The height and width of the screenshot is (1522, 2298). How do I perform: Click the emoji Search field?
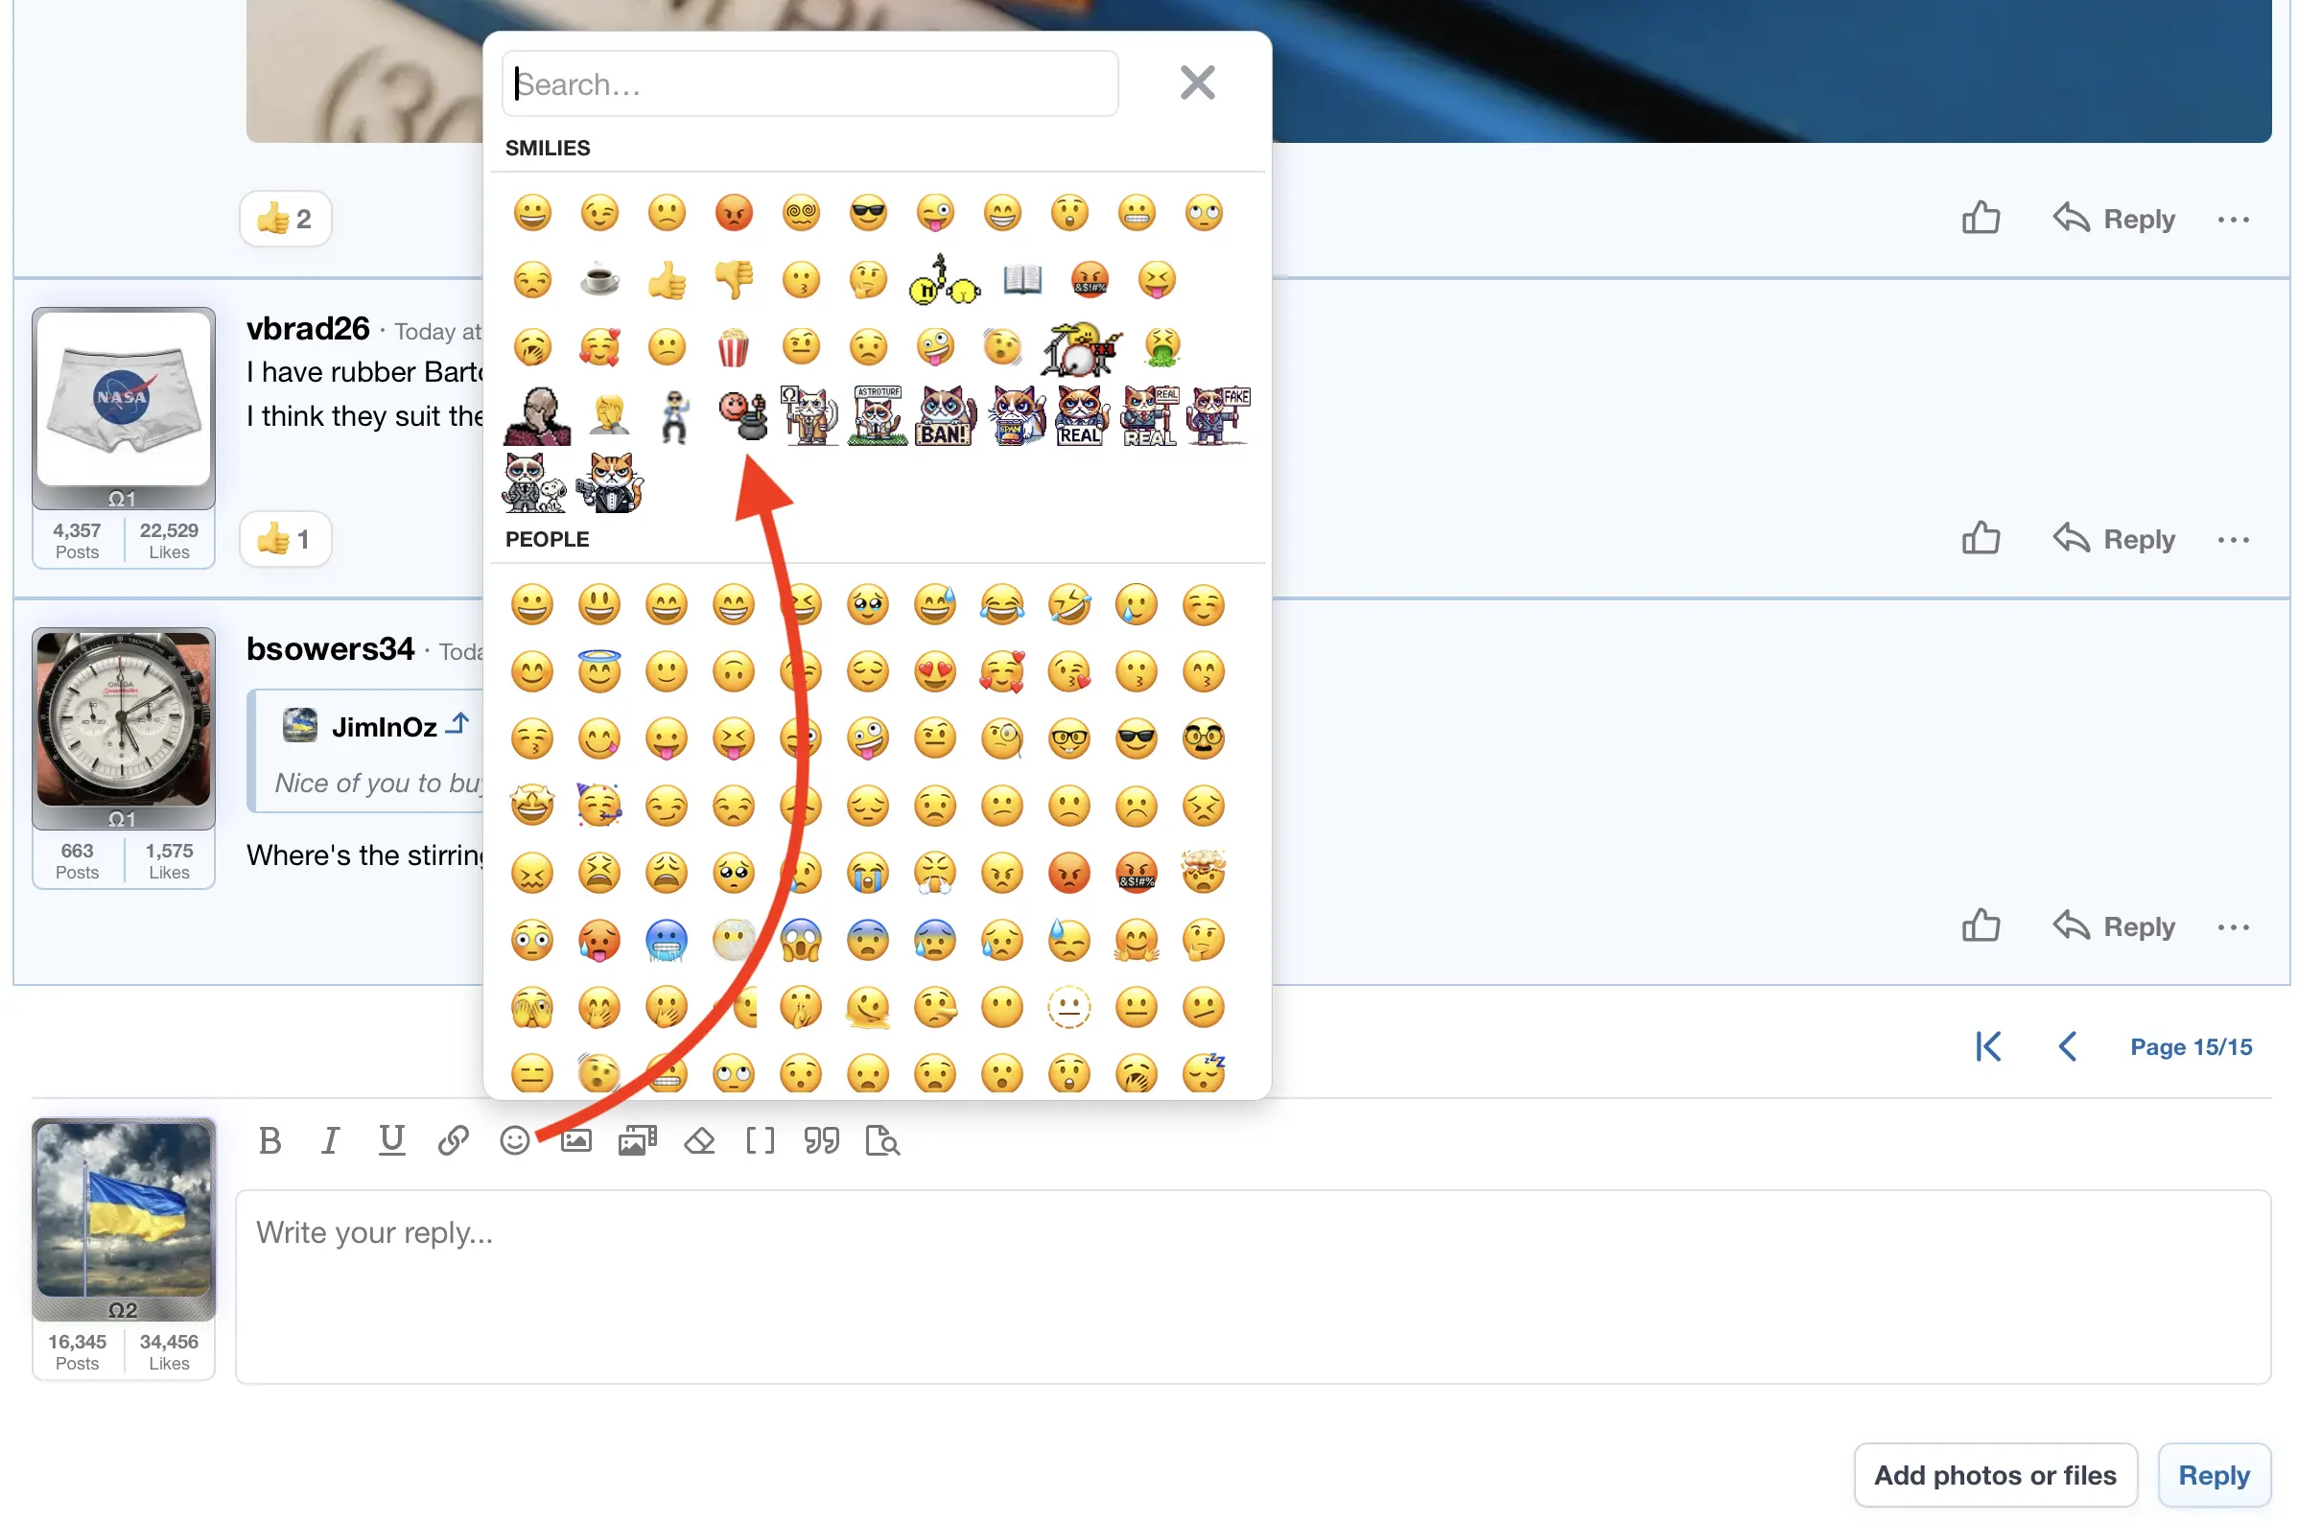click(810, 84)
